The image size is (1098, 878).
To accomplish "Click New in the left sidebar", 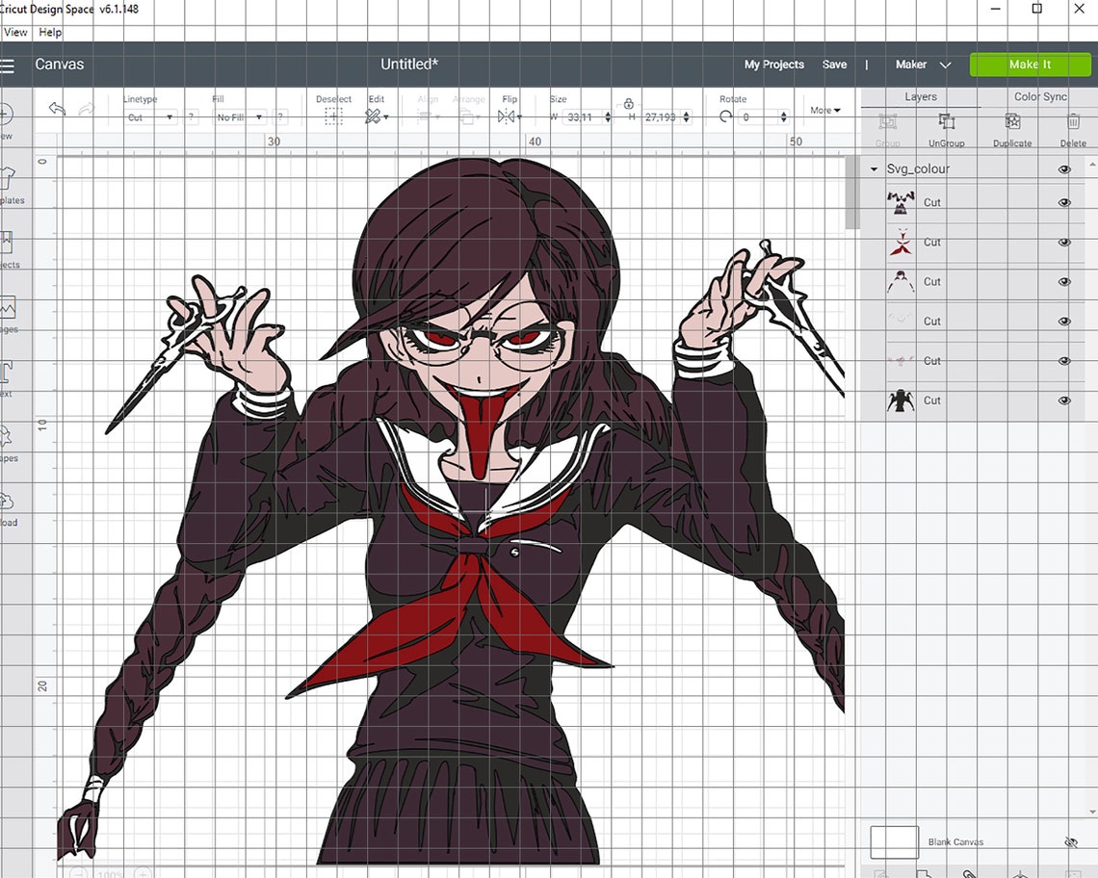I will click(x=6, y=120).
